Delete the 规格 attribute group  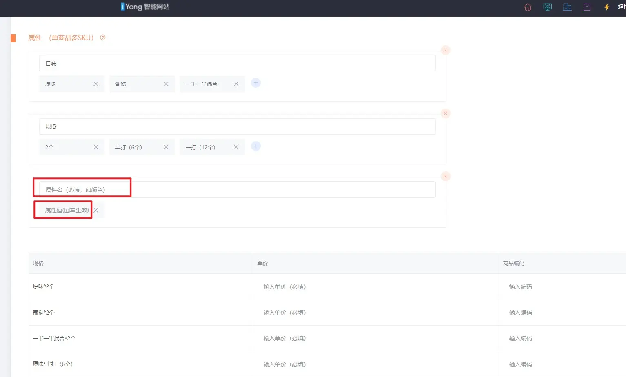446,113
